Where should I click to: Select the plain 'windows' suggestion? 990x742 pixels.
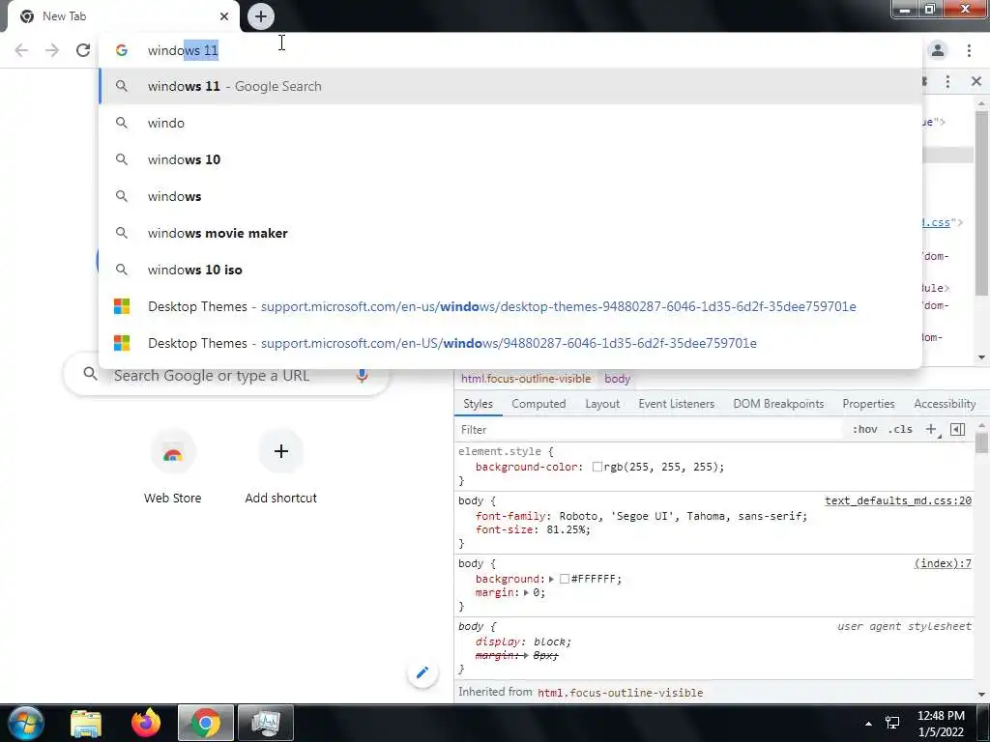510,196
